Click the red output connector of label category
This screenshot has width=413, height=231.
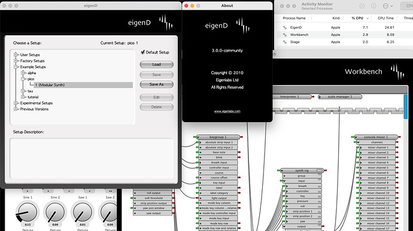tap(239, 193)
